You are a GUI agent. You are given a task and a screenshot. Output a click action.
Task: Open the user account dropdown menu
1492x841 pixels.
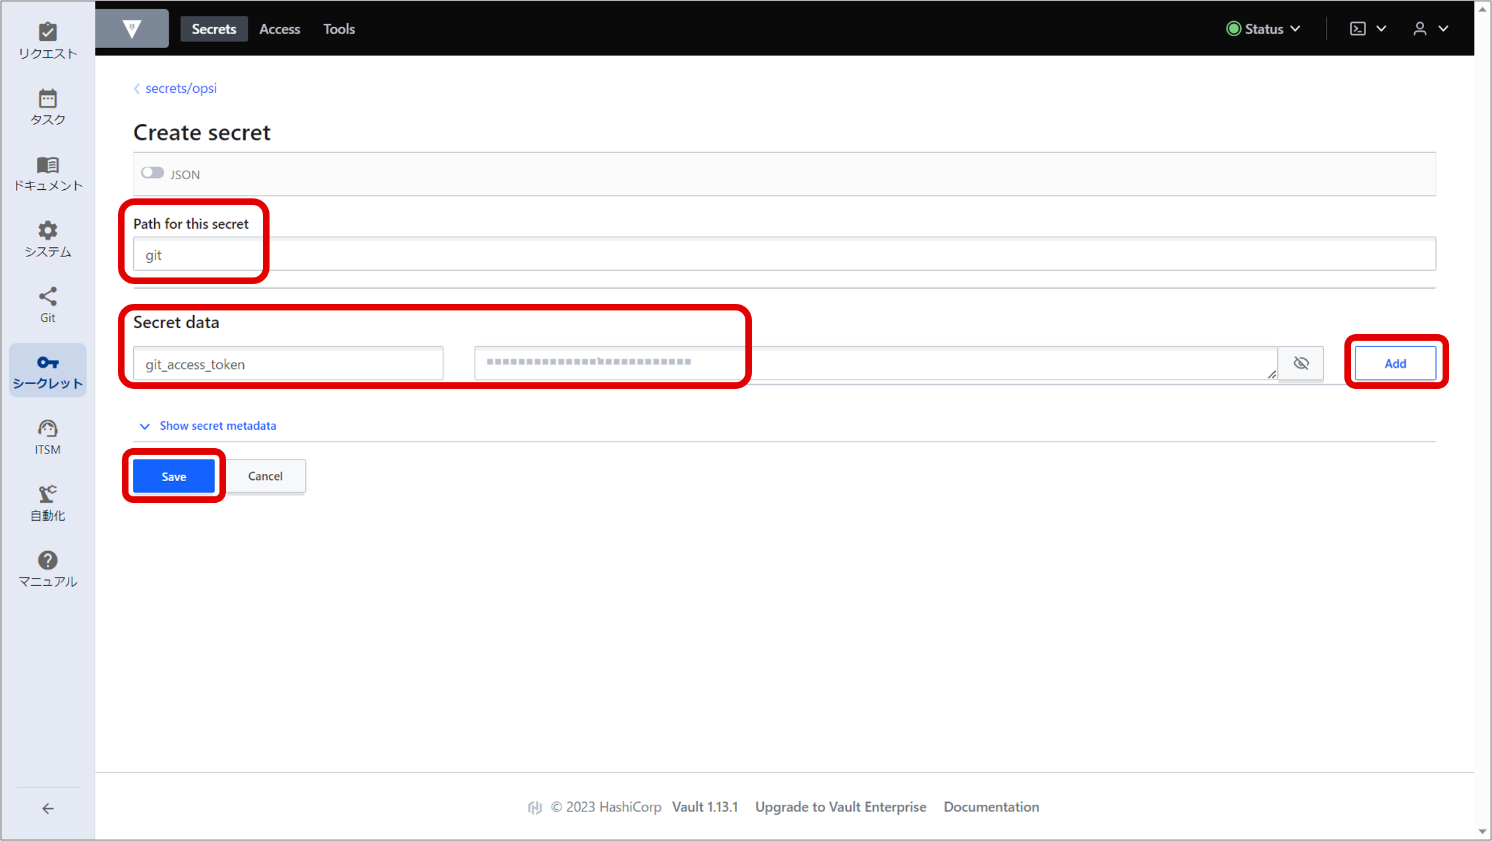tap(1430, 28)
